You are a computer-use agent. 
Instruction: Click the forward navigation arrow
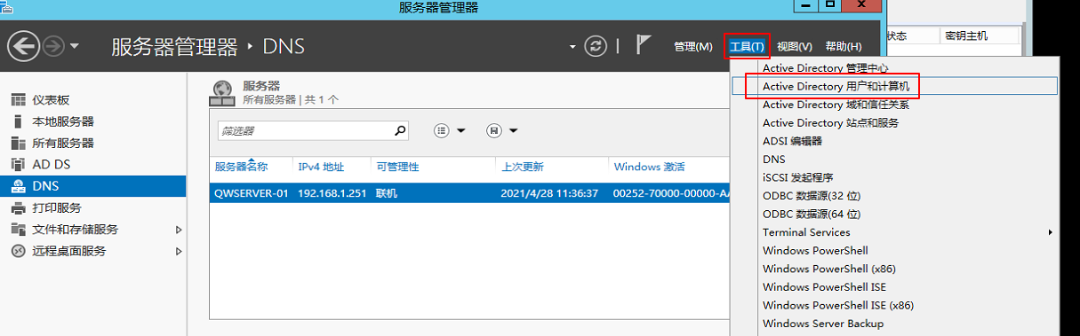pos(53,46)
